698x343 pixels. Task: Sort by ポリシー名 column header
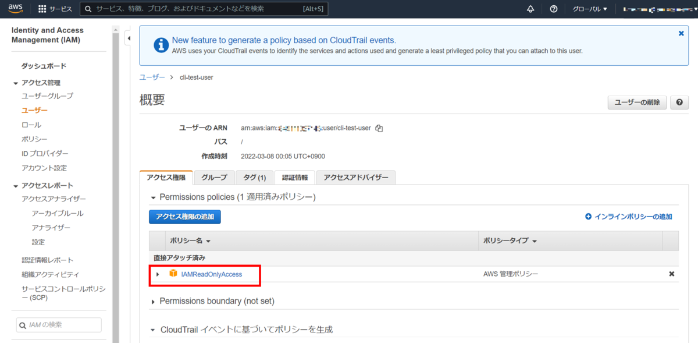190,241
